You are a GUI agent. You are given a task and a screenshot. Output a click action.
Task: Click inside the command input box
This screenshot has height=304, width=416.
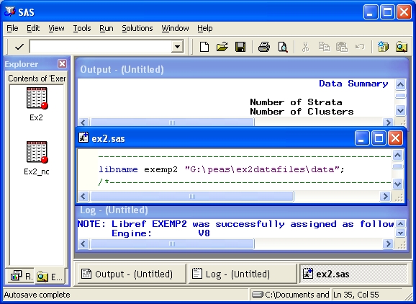coord(101,47)
